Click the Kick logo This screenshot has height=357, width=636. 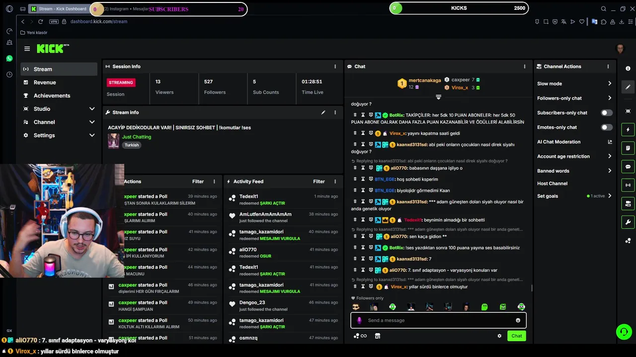(53, 48)
